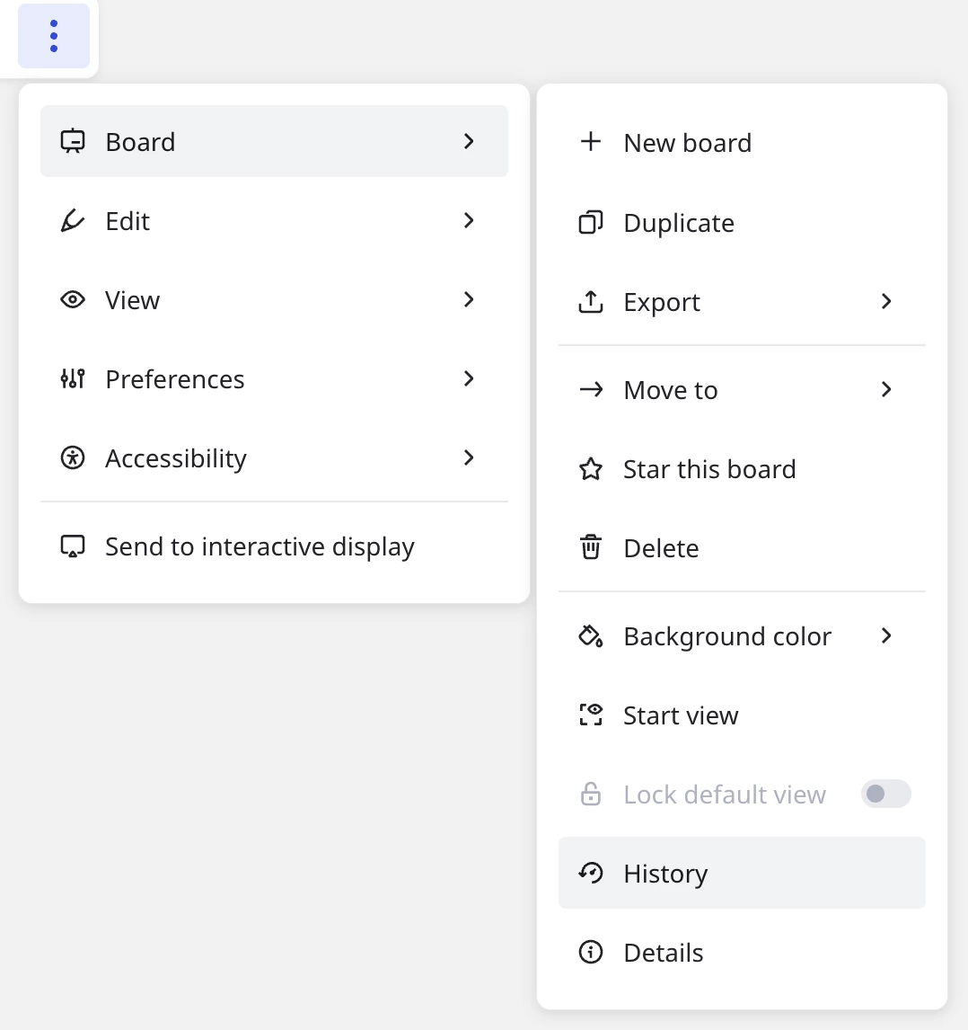968x1030 pixels.
Task: Click the Lock default view label
Action: coord(725,795)
